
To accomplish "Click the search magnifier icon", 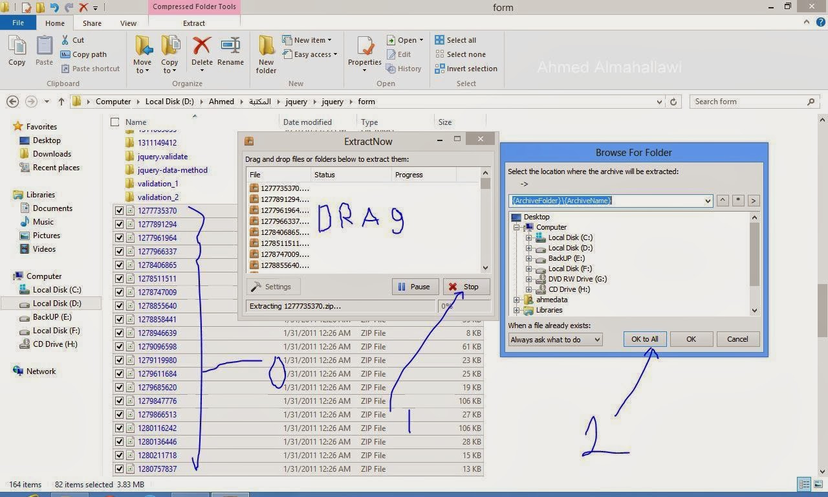I will (811, 102).
